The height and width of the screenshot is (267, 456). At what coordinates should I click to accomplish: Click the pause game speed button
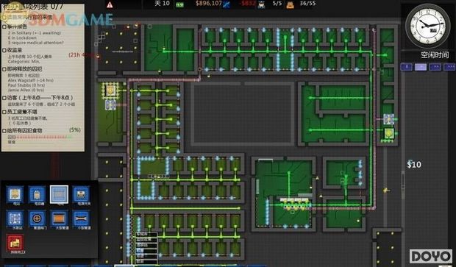click(406, 67)
